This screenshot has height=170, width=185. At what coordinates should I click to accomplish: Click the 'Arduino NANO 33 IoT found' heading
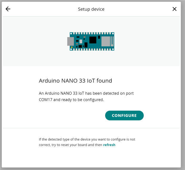pos(75,81)
